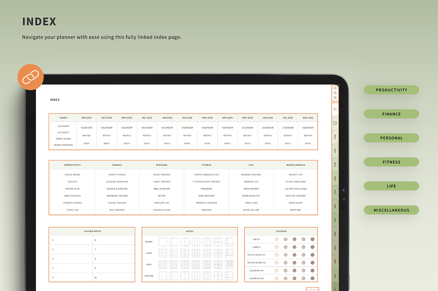The image size is (438, 291).
Task: Open the notebook icon sidebar tab
Action: tap(335, 123)
